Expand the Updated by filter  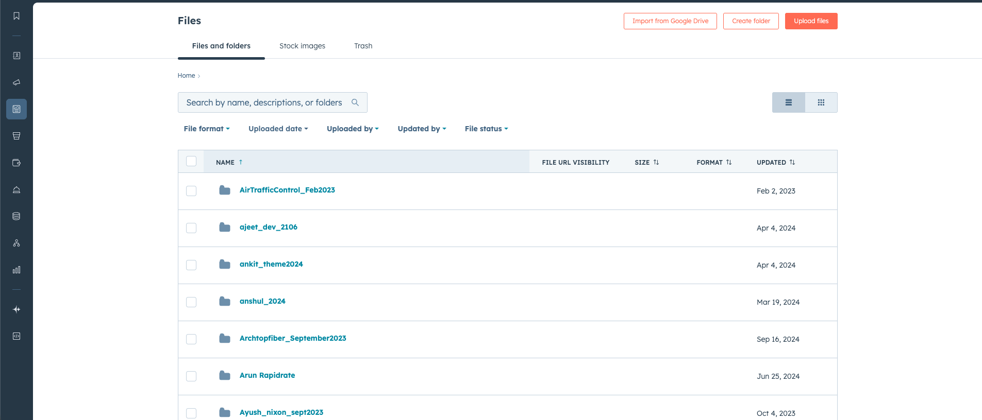tap(422, 129)
